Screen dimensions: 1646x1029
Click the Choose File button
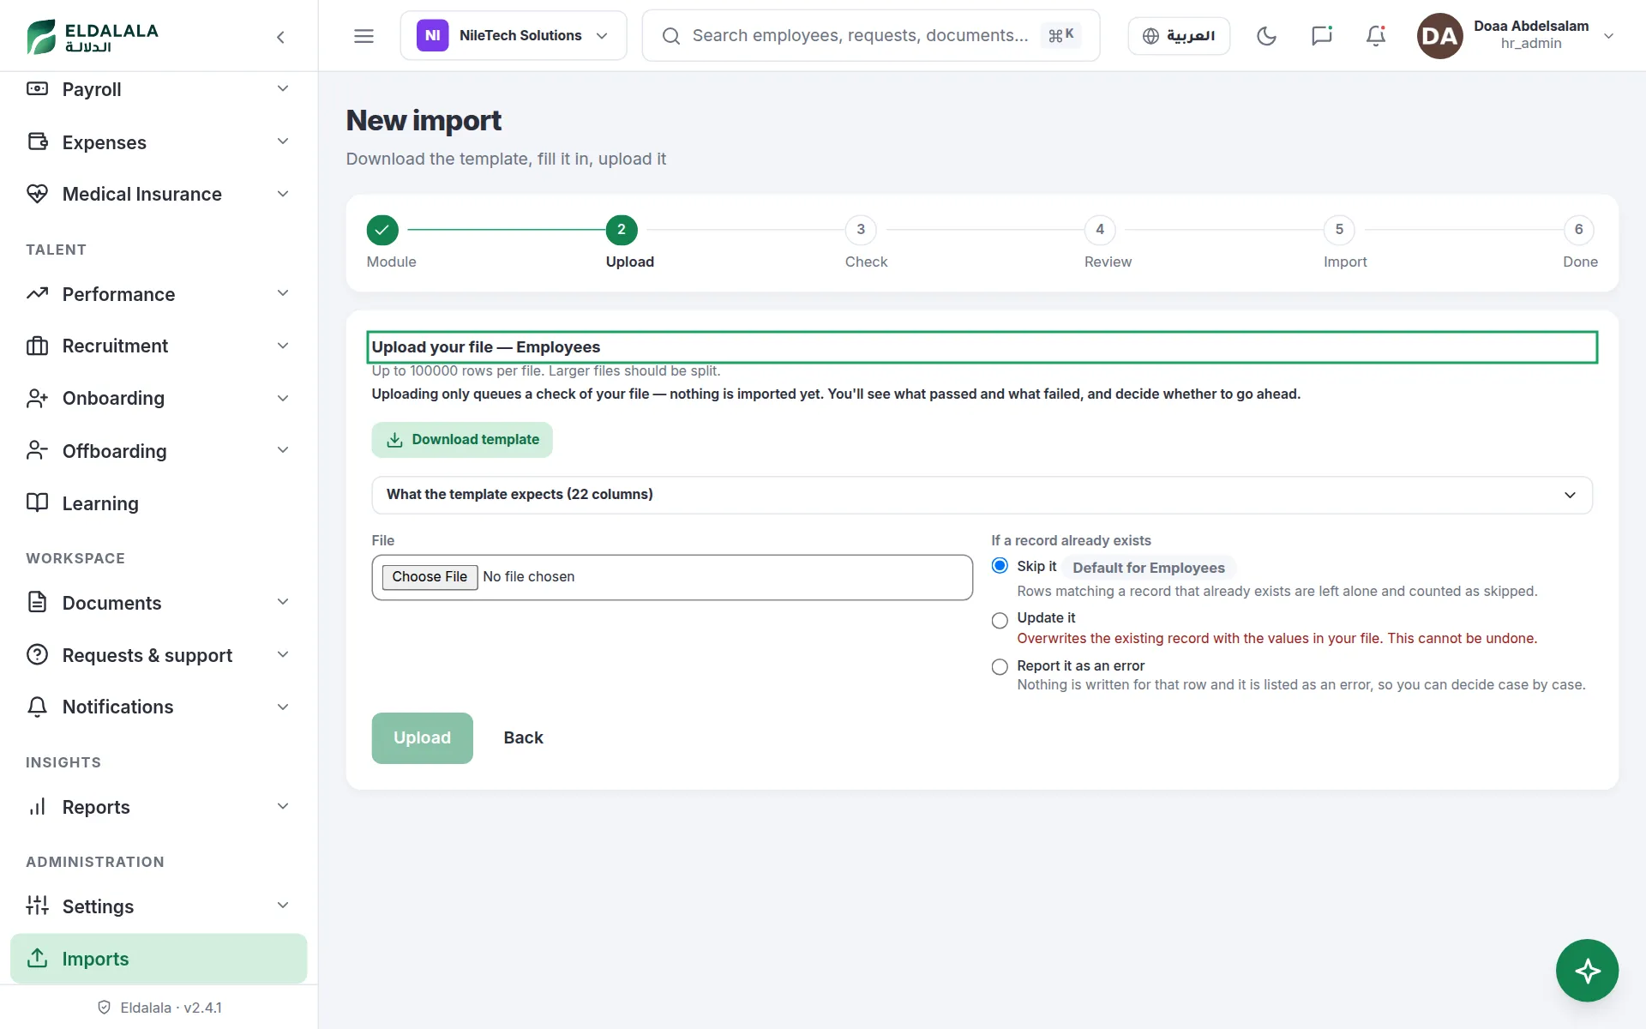(x=430, y=577)
